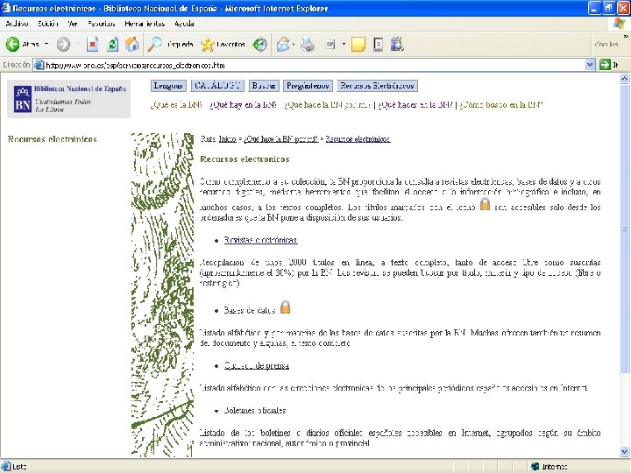
Task: Open Revistas electrónicas link
Action: tap(260, 240)
